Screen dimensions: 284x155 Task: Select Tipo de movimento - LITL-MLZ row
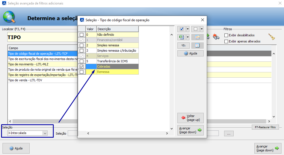(43, 65)
